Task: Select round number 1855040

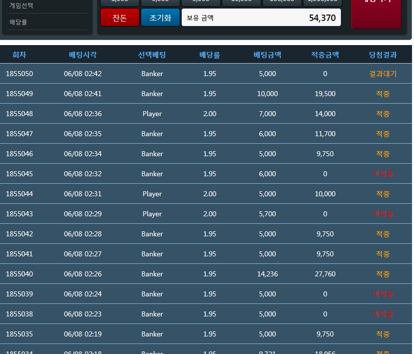Action: pyautogui.click(x=20, y=274)
